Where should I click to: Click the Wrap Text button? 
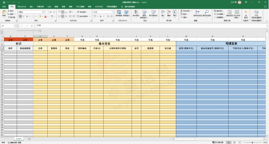pos(82,12)
